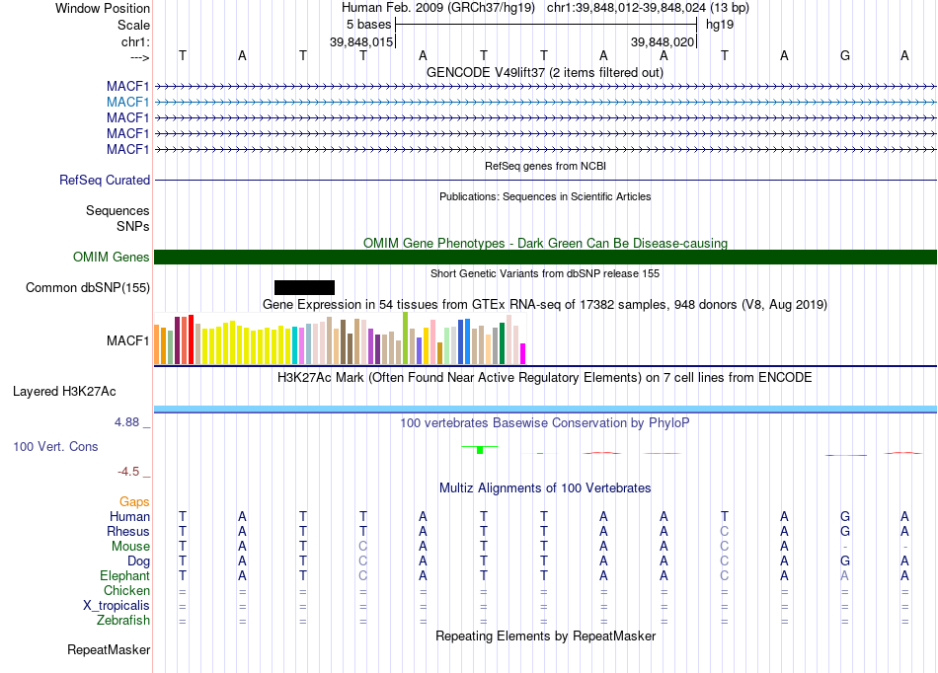This screenshot has width=938, height=673.
Task: Click the Mouse species label
Action: 131,547
